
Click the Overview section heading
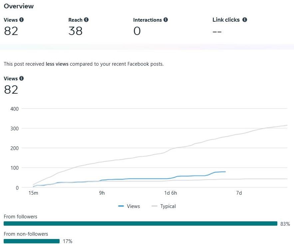coord(19,6)
